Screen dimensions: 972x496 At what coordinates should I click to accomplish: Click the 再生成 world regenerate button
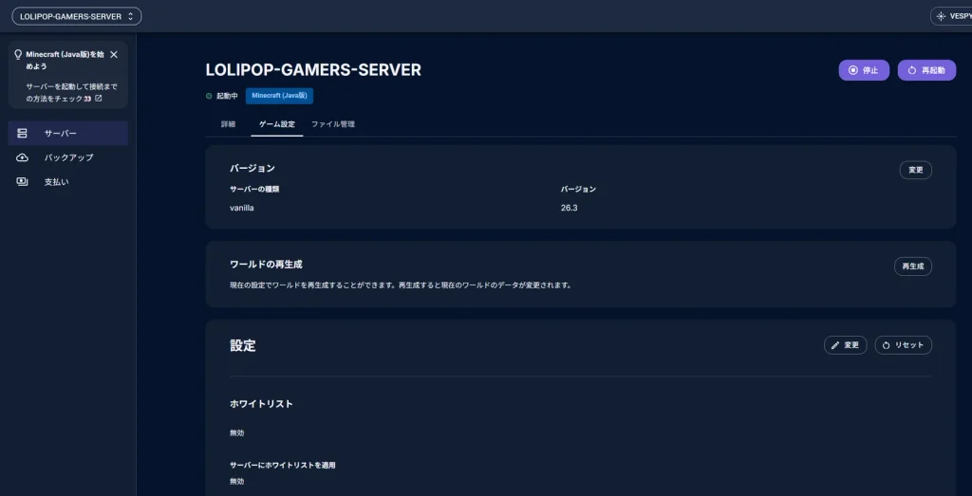(912, 266)
